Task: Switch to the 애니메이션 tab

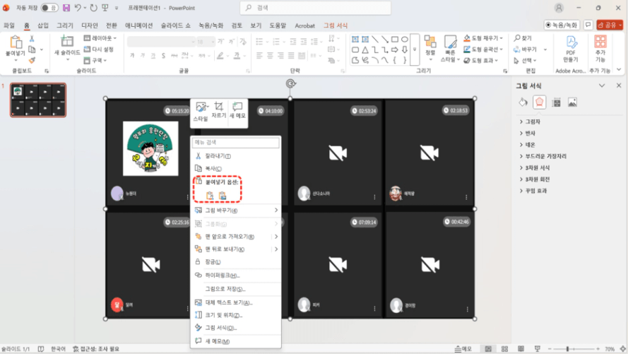Action: (x=139, y=25)
